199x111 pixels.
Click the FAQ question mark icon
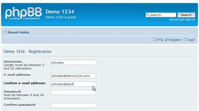click(x=154, y=40)
